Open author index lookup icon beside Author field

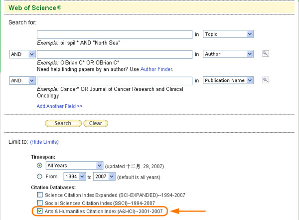(x=266, y=54)
